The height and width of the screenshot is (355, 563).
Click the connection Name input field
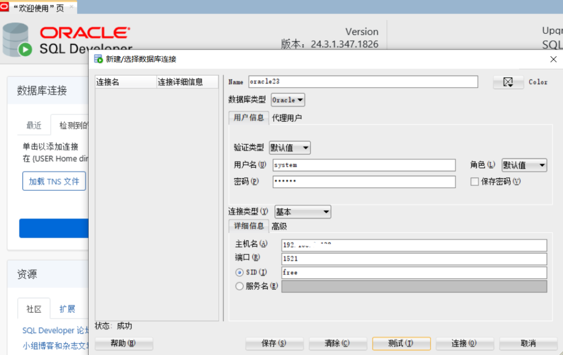point(363,82)
